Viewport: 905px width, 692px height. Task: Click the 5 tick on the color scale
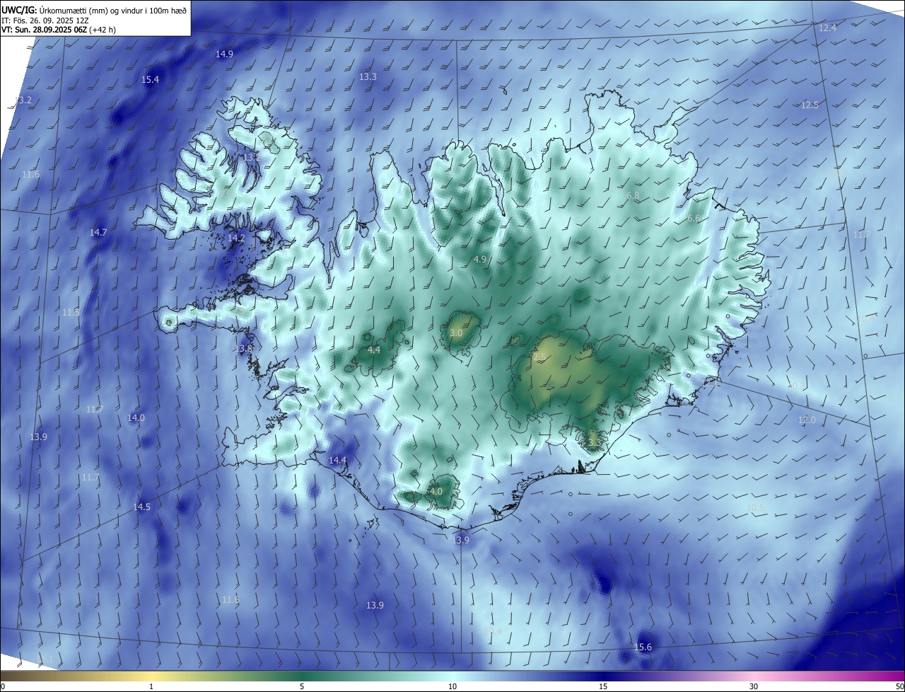(x=302, y=686)
